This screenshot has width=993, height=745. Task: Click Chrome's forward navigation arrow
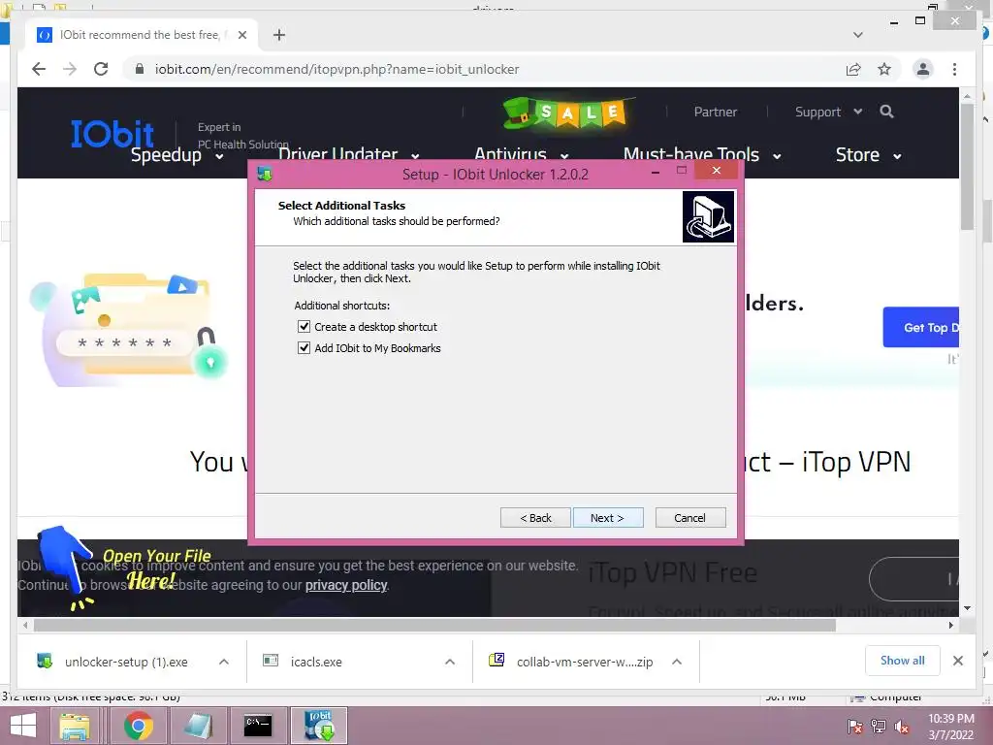tap(70, 69)
